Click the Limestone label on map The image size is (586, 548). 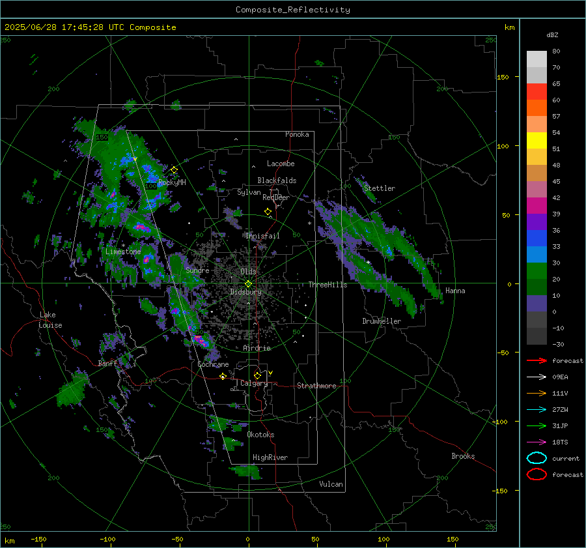coord(123,252)
